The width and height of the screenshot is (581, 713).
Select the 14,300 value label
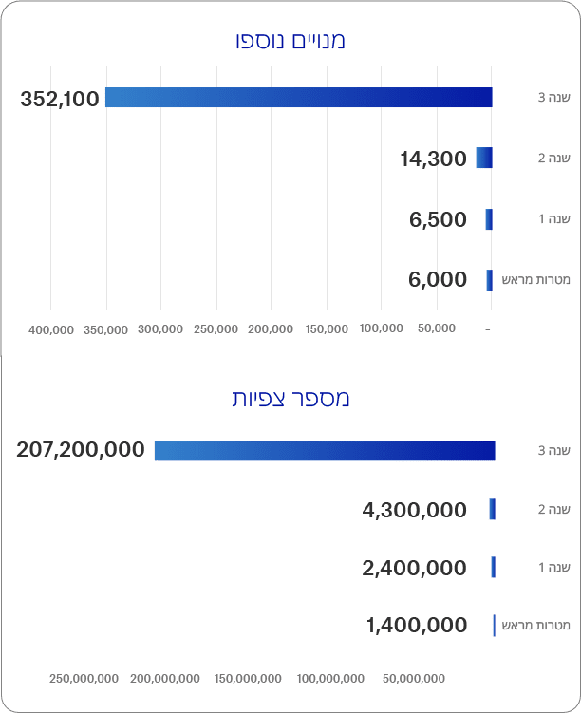(433, 159)
